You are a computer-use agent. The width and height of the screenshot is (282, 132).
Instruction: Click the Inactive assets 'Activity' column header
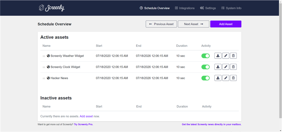click(207, 106)
